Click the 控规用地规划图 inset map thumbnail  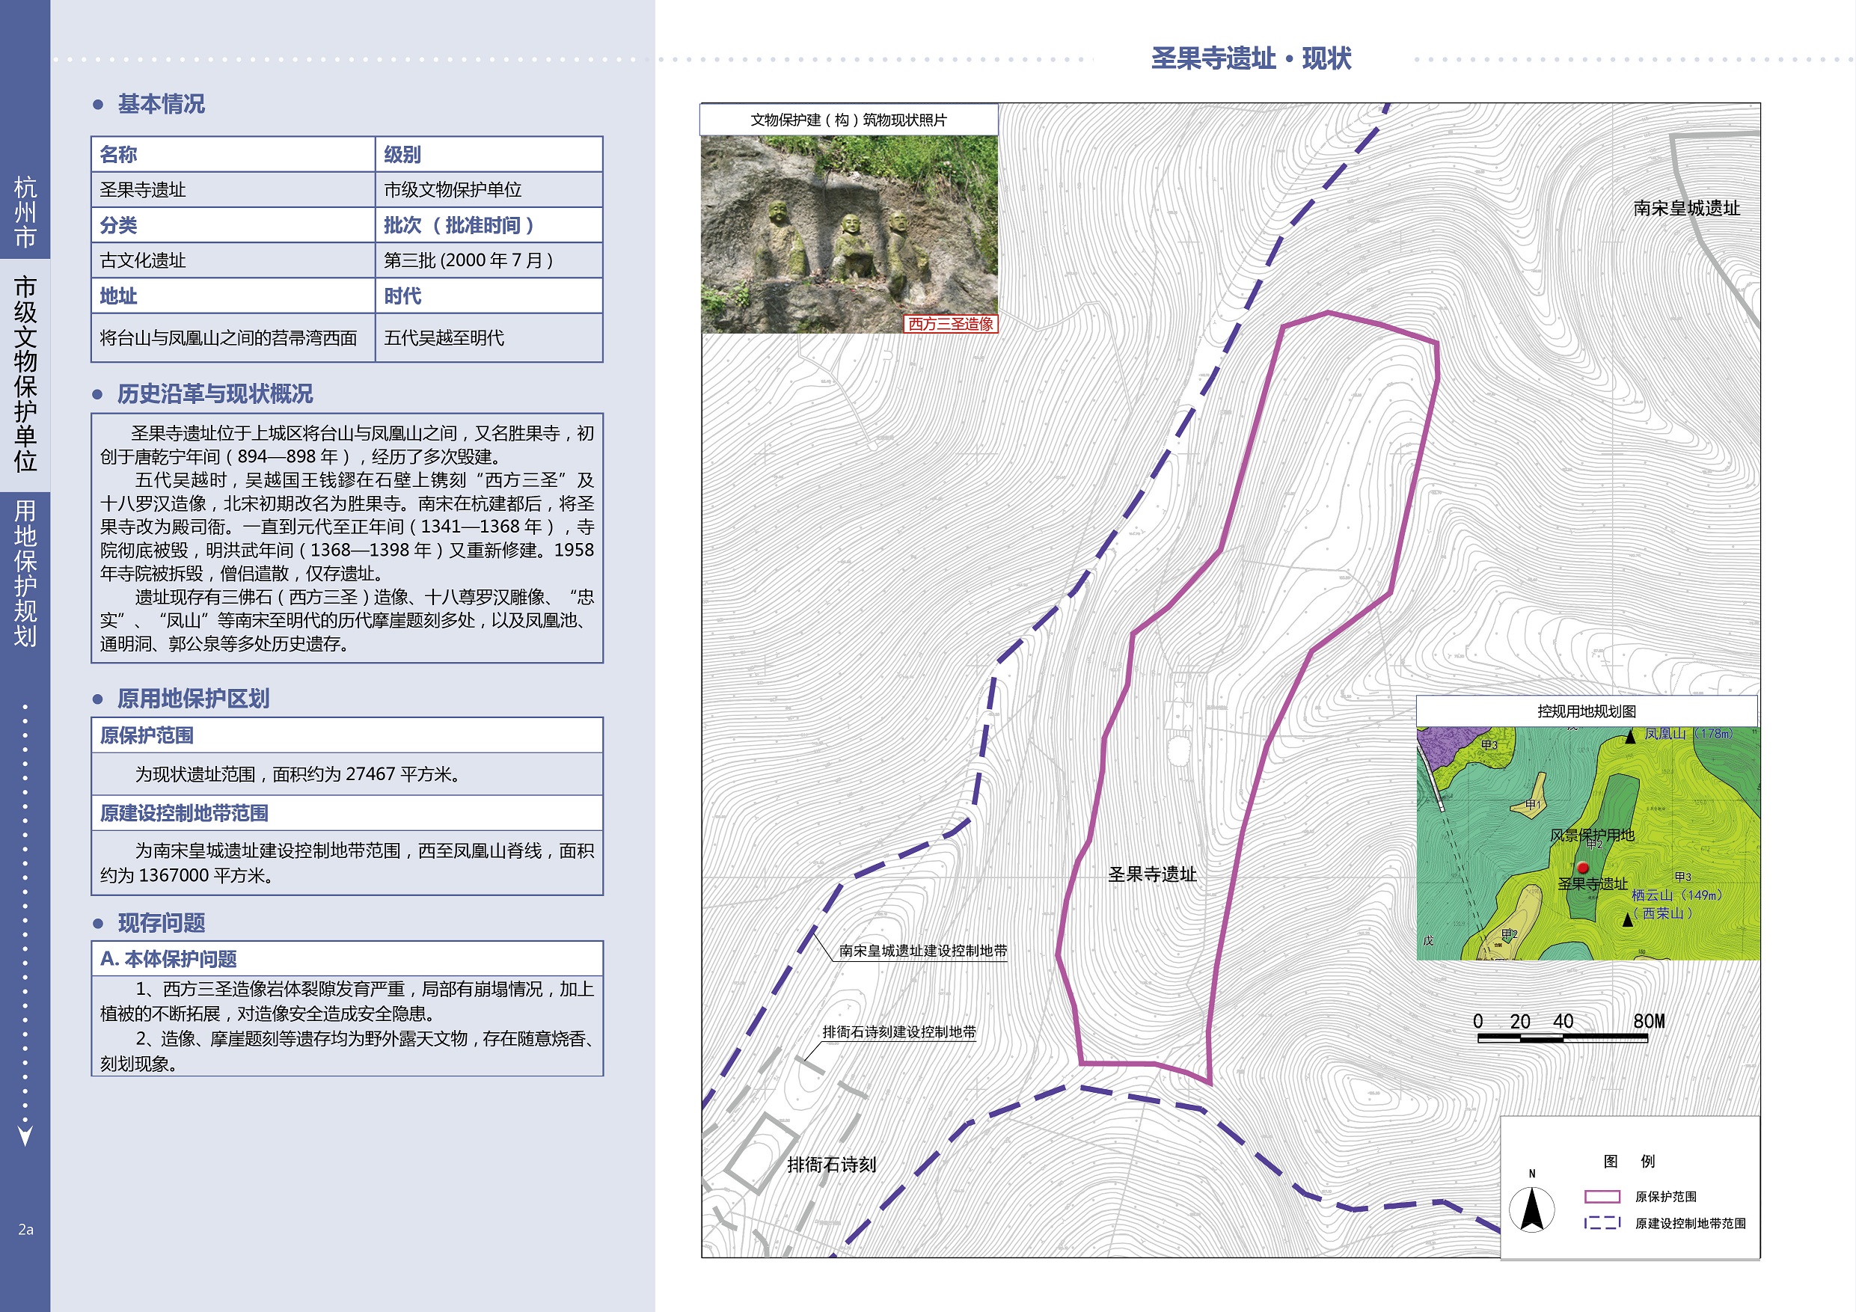point(1587,842)
